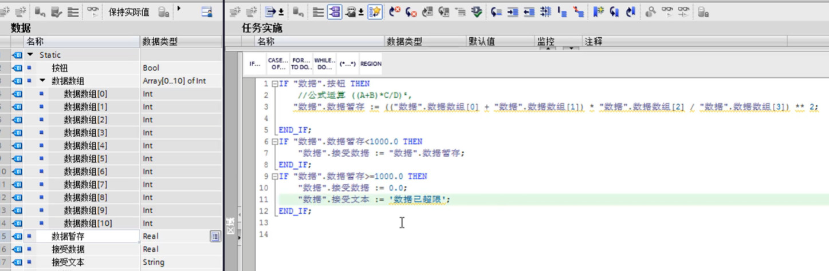Click the insert row icon in code editor toolbar
Image resolution: width=829 pixels, height=271 pixels.
click(236, 11)
